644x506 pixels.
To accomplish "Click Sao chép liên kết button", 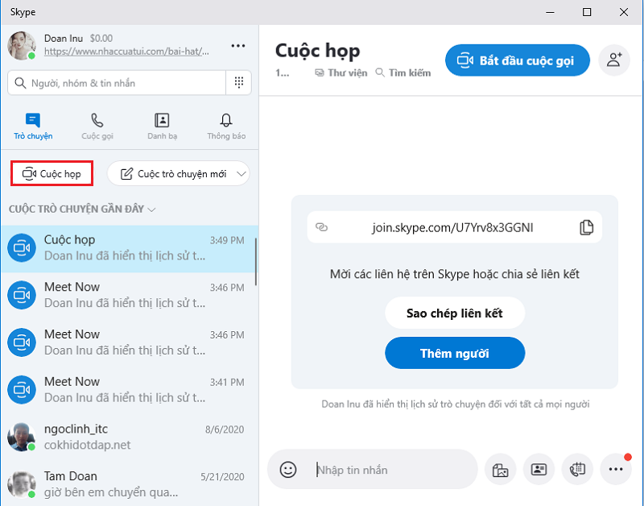I will (x=455, y=313).
